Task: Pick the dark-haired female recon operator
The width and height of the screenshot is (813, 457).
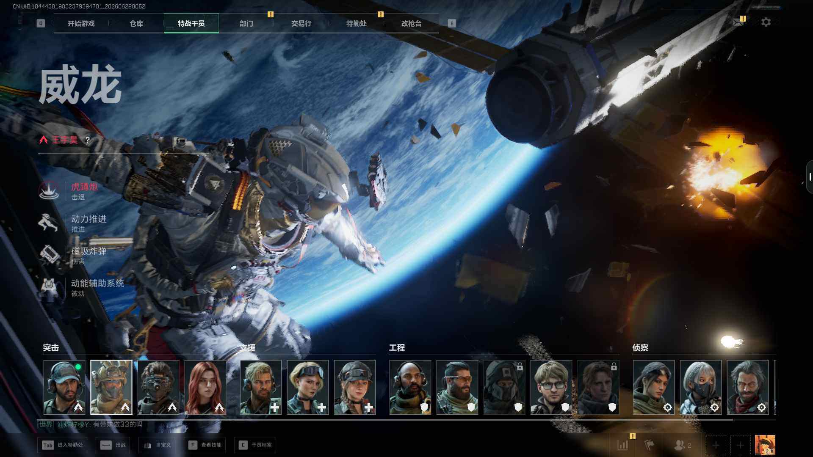Action: tap(654, 387)
